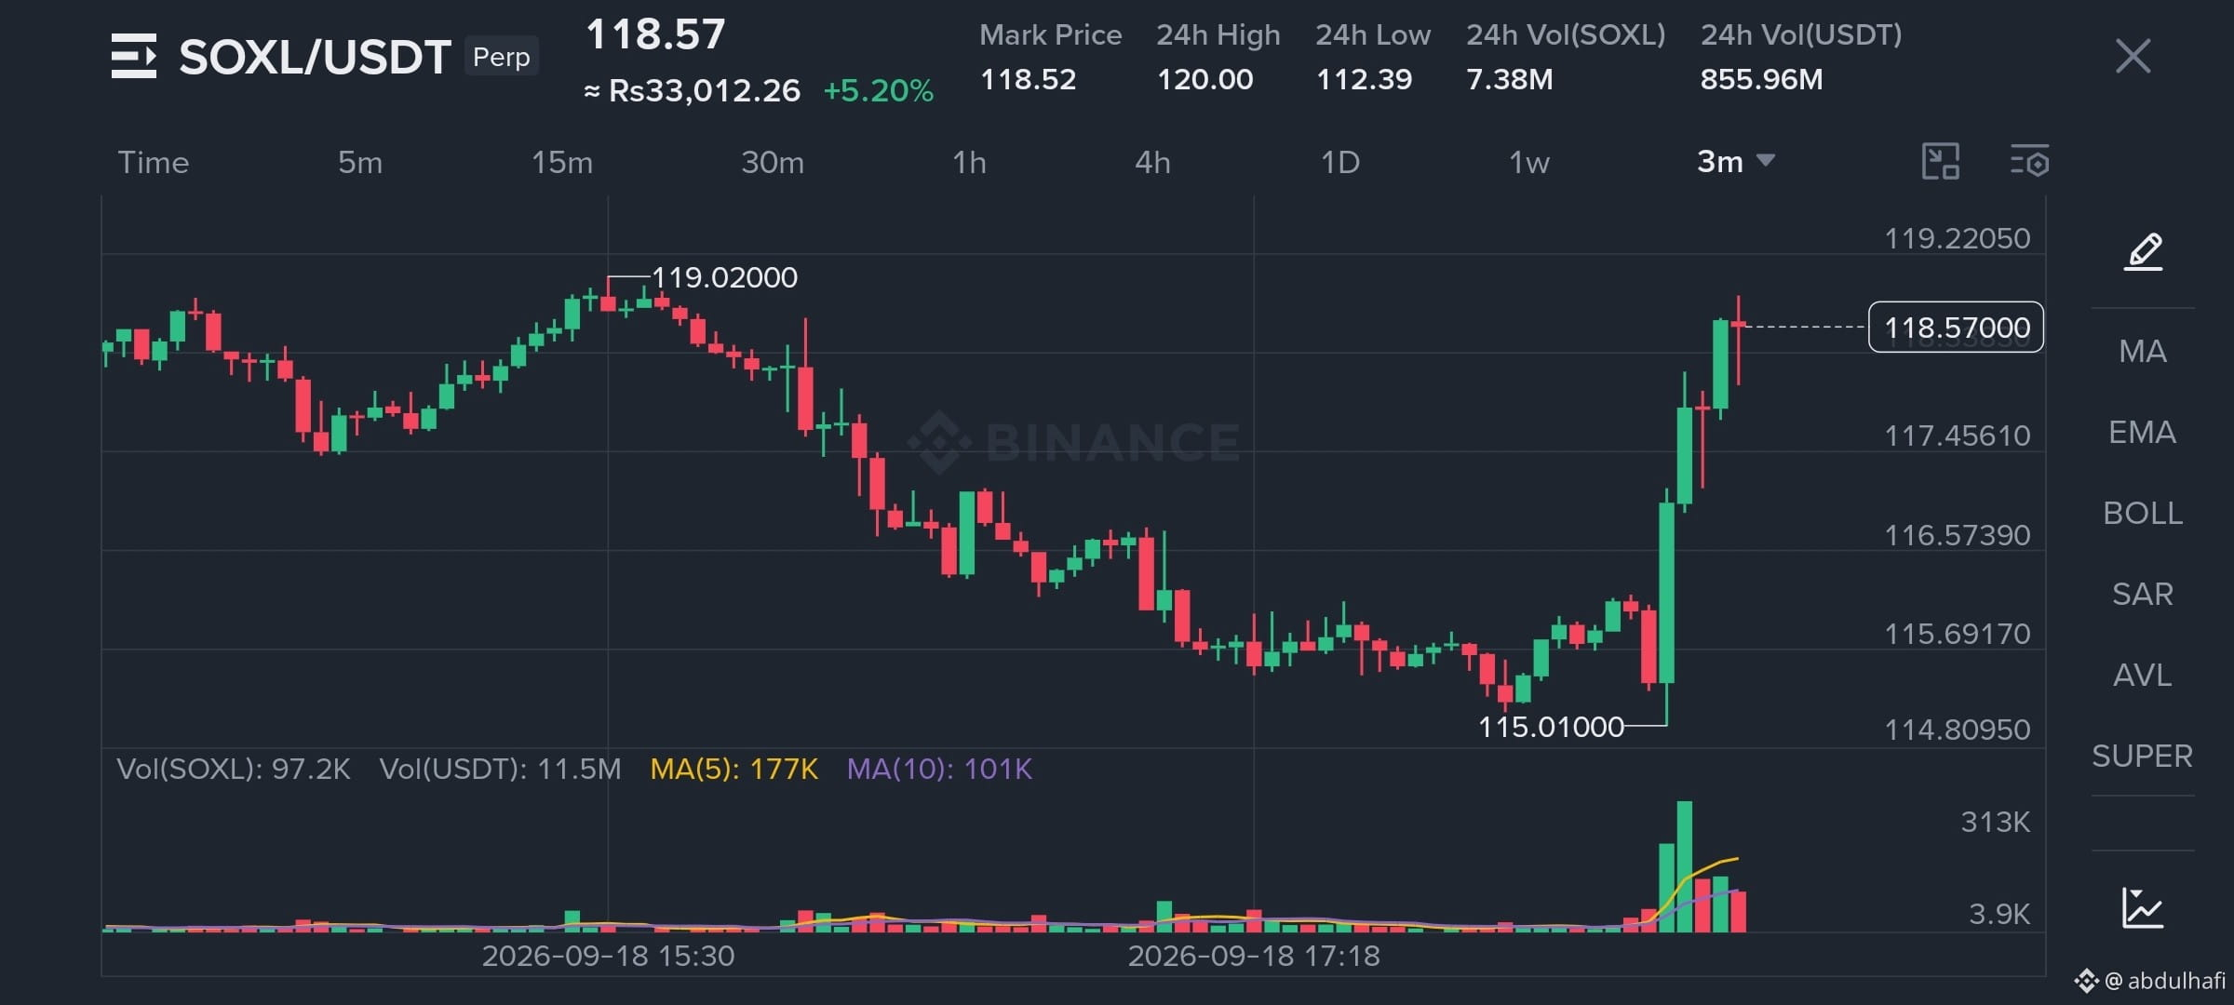Screen dimensions: 2234x1005
Task: Toggle the BOLL indicator
Action: click(2143, 514)
